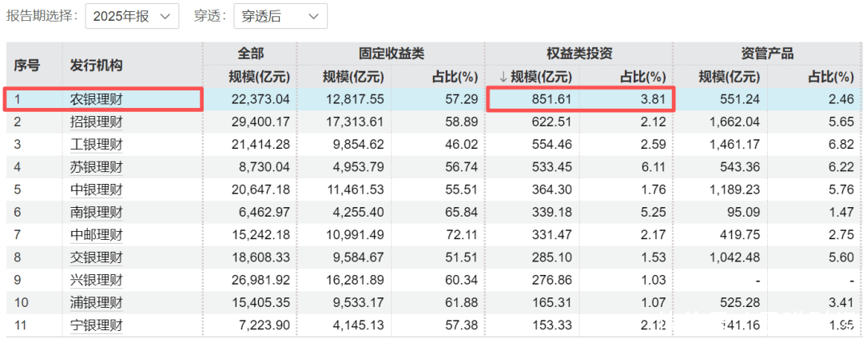
Task: Select the 339.18 equity scale cell
Action: pos(552,213)
